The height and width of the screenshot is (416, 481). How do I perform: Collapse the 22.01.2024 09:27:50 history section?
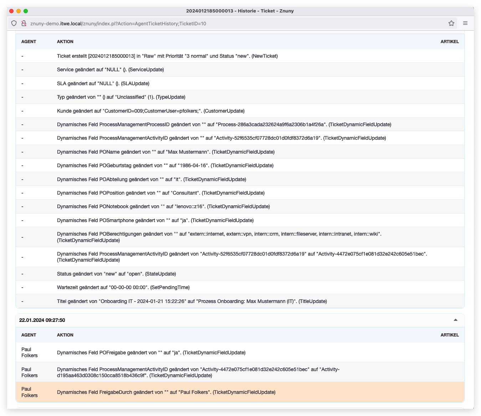[x=455, y=320]
